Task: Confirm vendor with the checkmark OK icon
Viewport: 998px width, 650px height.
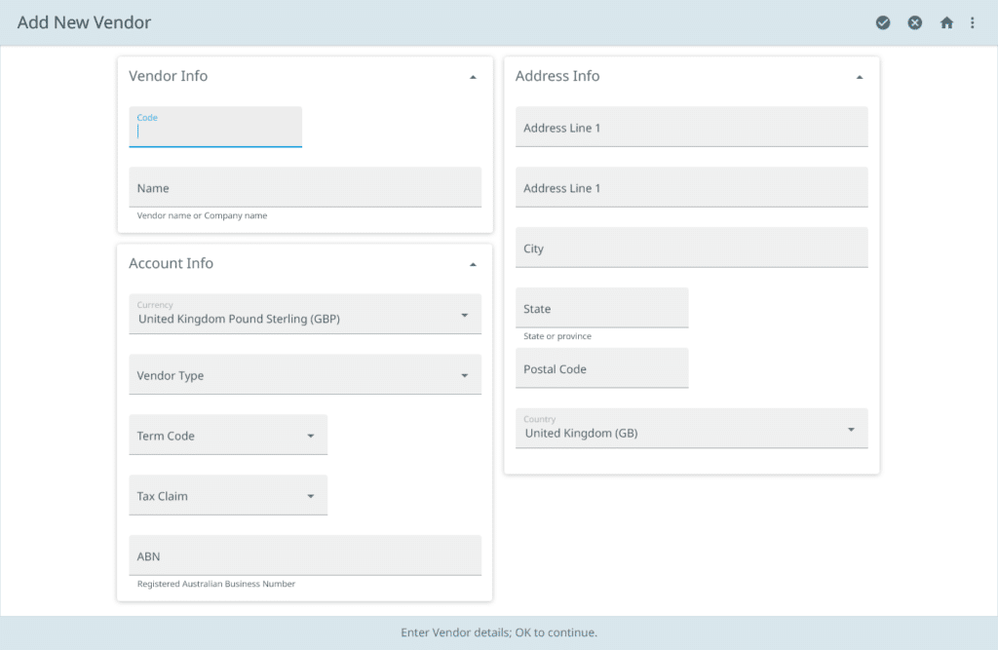Action: click(883, 23)
